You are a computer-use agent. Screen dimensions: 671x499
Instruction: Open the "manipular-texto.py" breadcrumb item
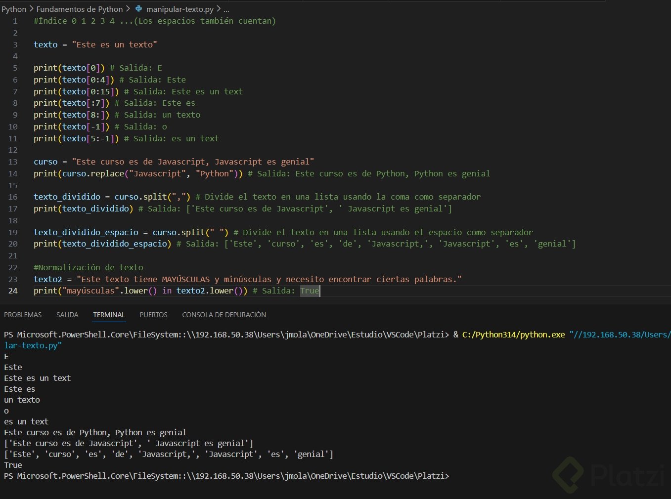(x=180, y=9)
